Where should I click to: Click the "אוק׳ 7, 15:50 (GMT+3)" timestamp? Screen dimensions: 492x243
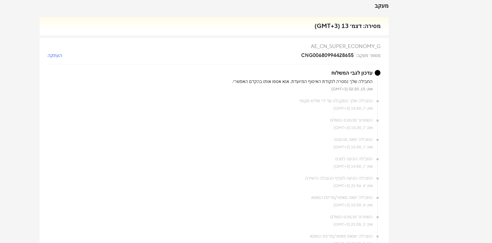(353, 108)
